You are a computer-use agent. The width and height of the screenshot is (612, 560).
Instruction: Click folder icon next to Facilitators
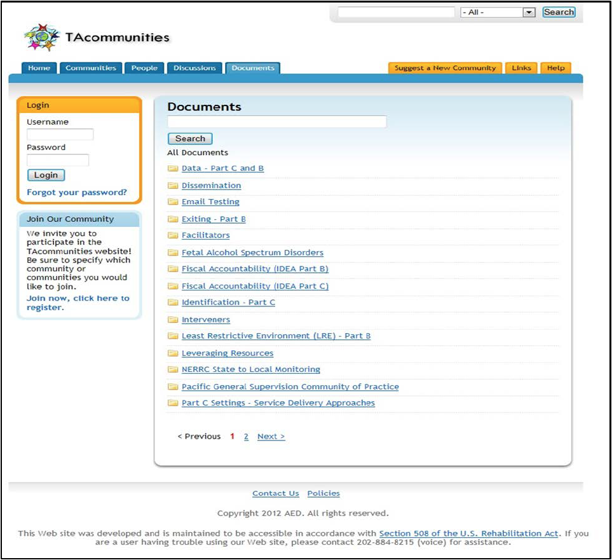[172, 236]
